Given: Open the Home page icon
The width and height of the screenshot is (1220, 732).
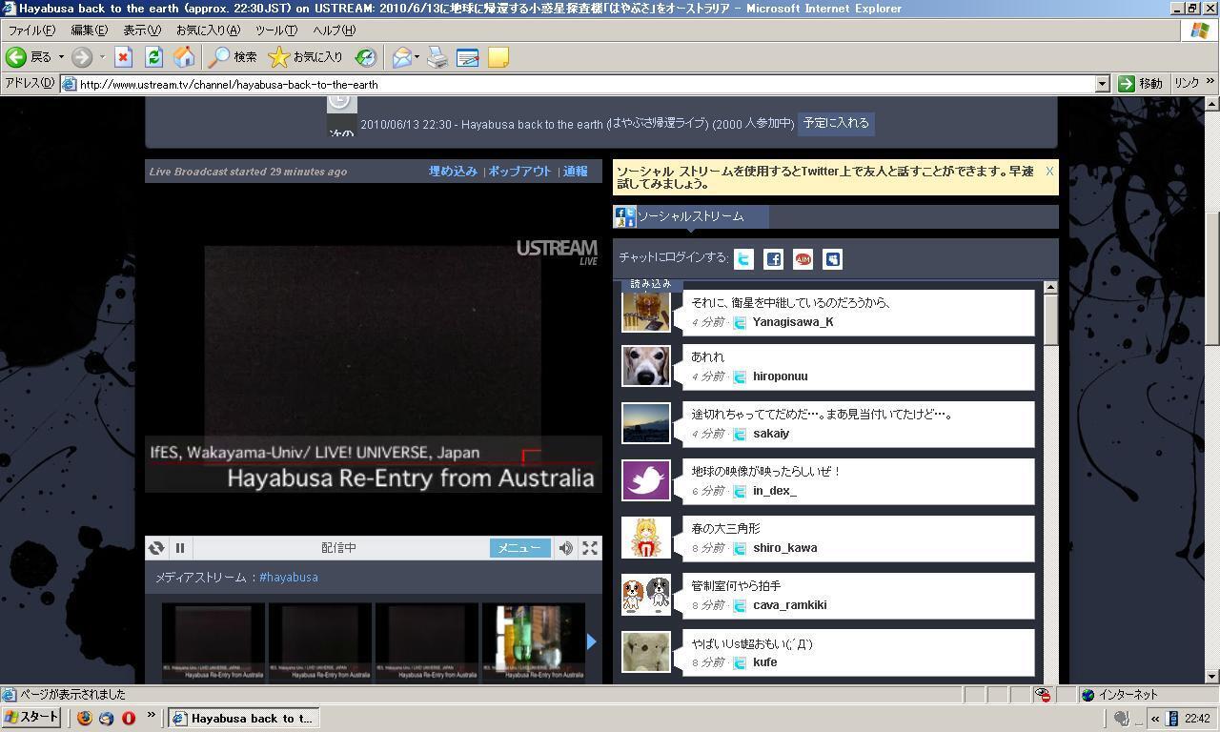Looking at the screenshot, I should coord(184,57).
